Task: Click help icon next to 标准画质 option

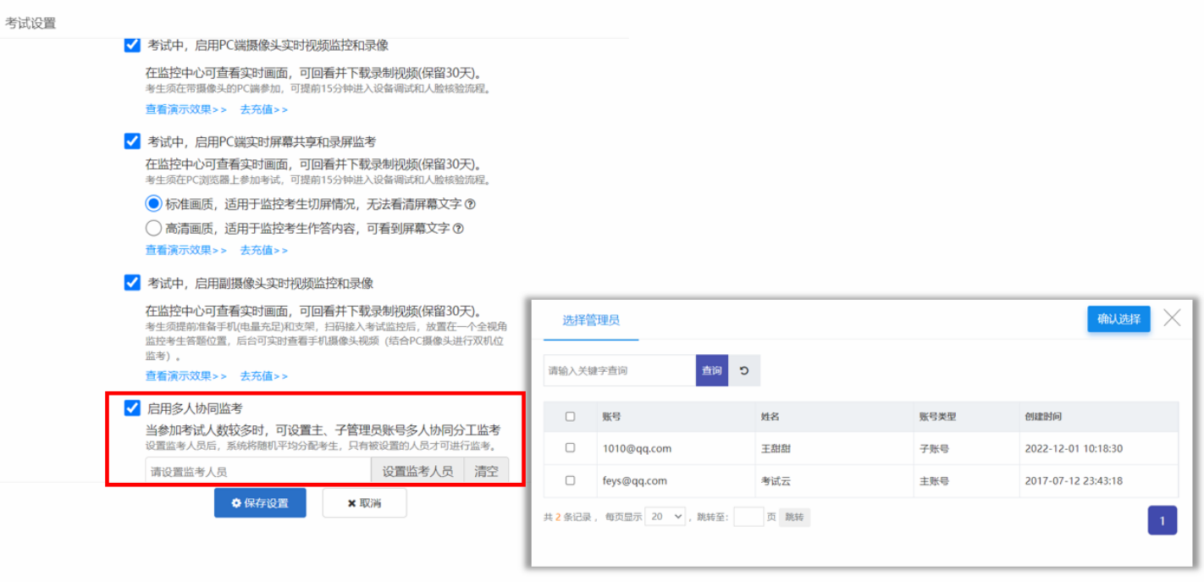Action: [470, 204]
